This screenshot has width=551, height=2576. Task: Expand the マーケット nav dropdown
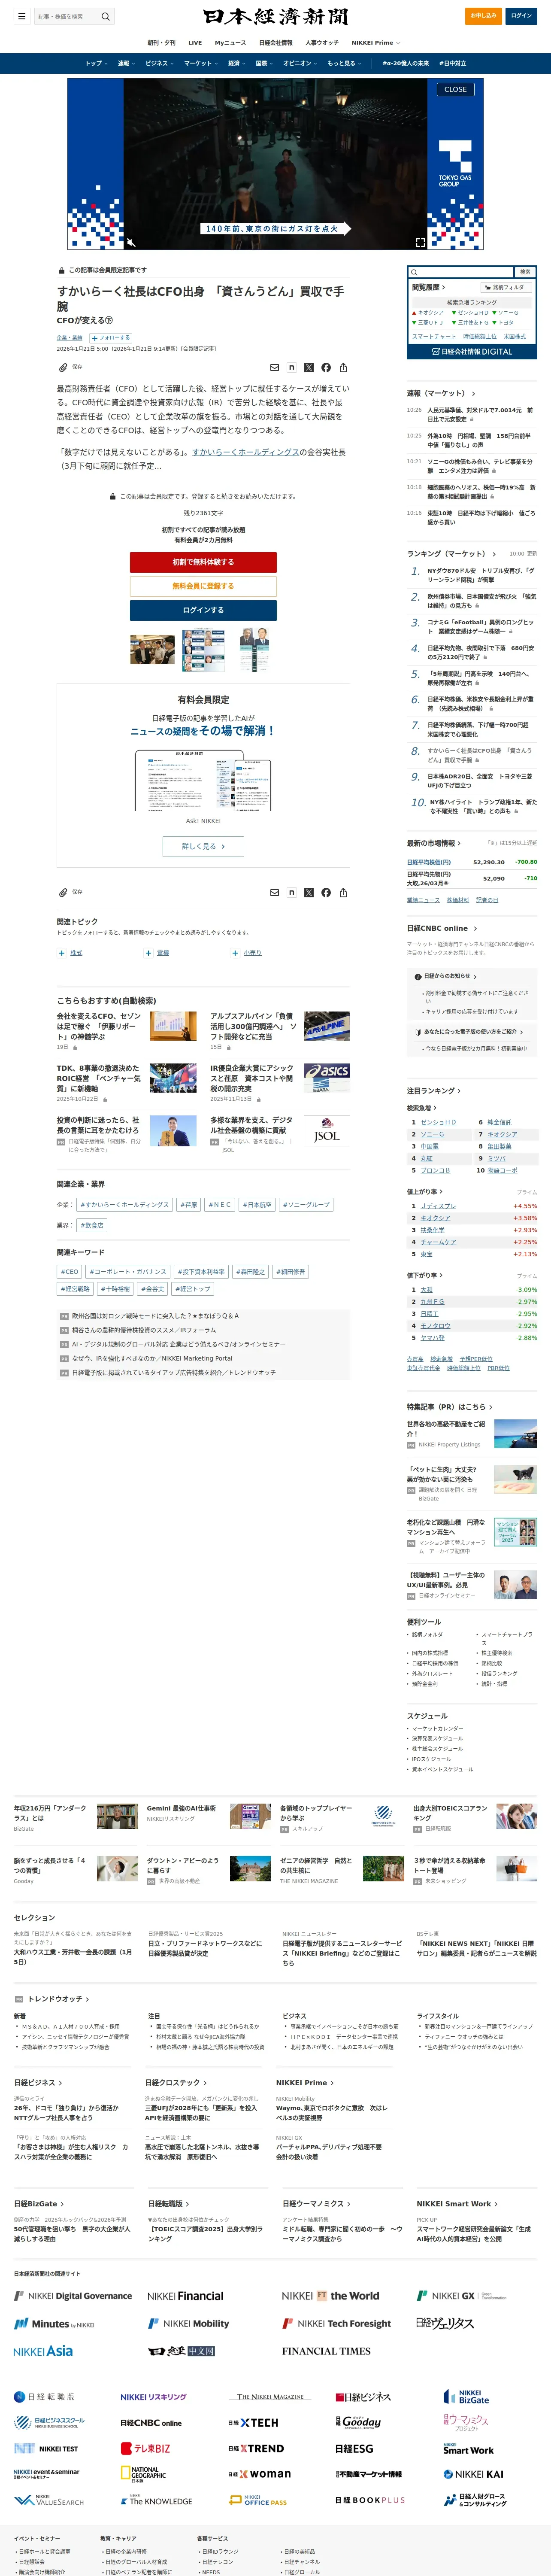201,63
